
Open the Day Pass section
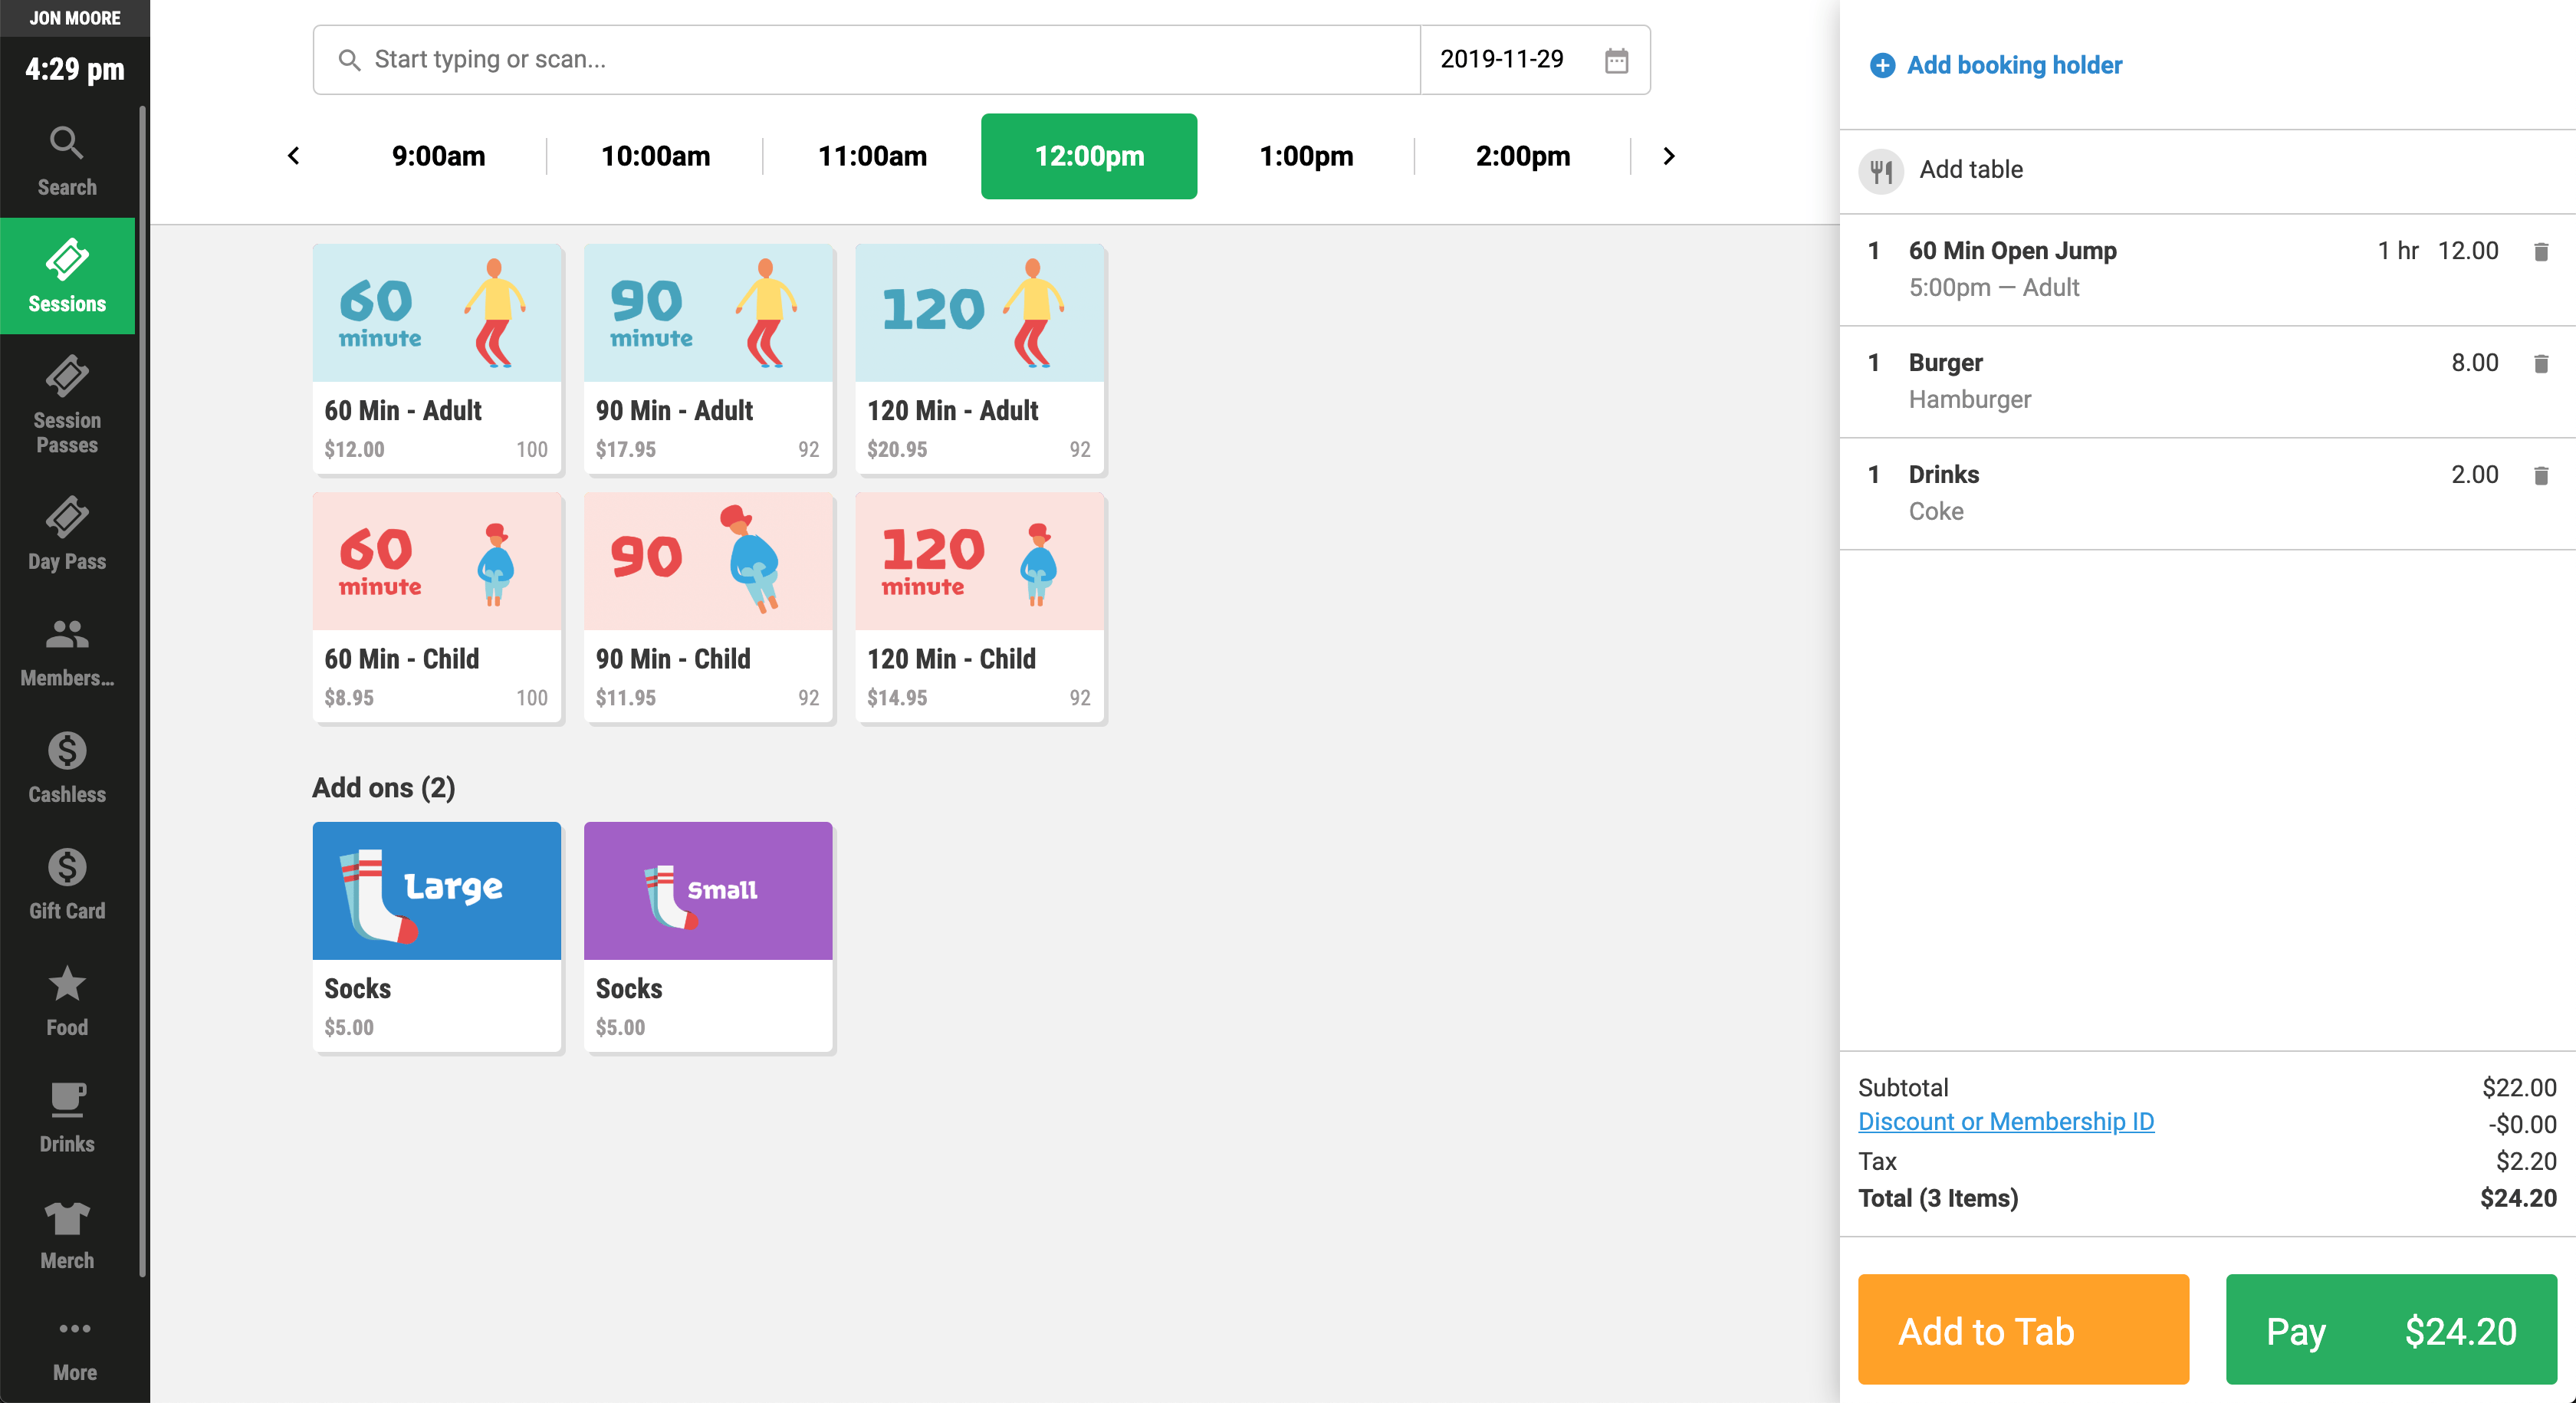(x=66, y=530)
